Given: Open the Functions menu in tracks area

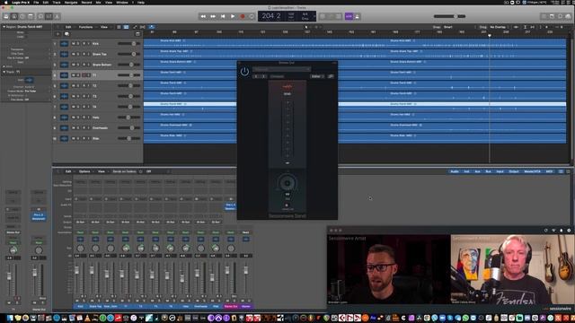Looking at the screenshot, I should point(86,27).
